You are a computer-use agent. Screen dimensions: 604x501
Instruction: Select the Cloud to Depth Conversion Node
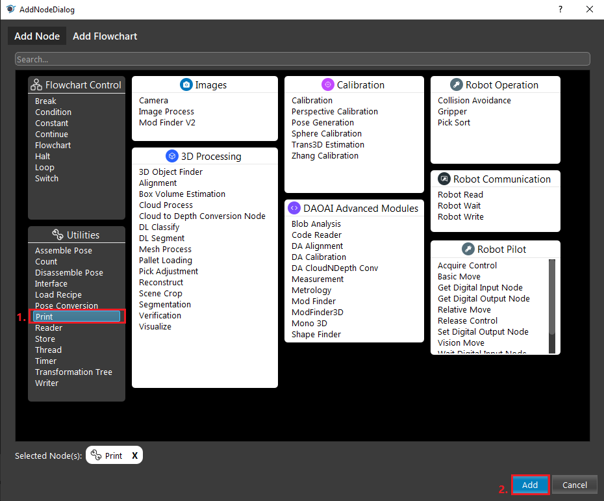pos(202,216)
